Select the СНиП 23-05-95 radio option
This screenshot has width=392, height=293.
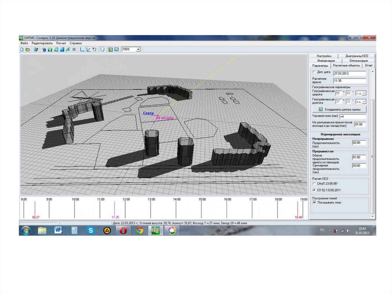(314, 184)
